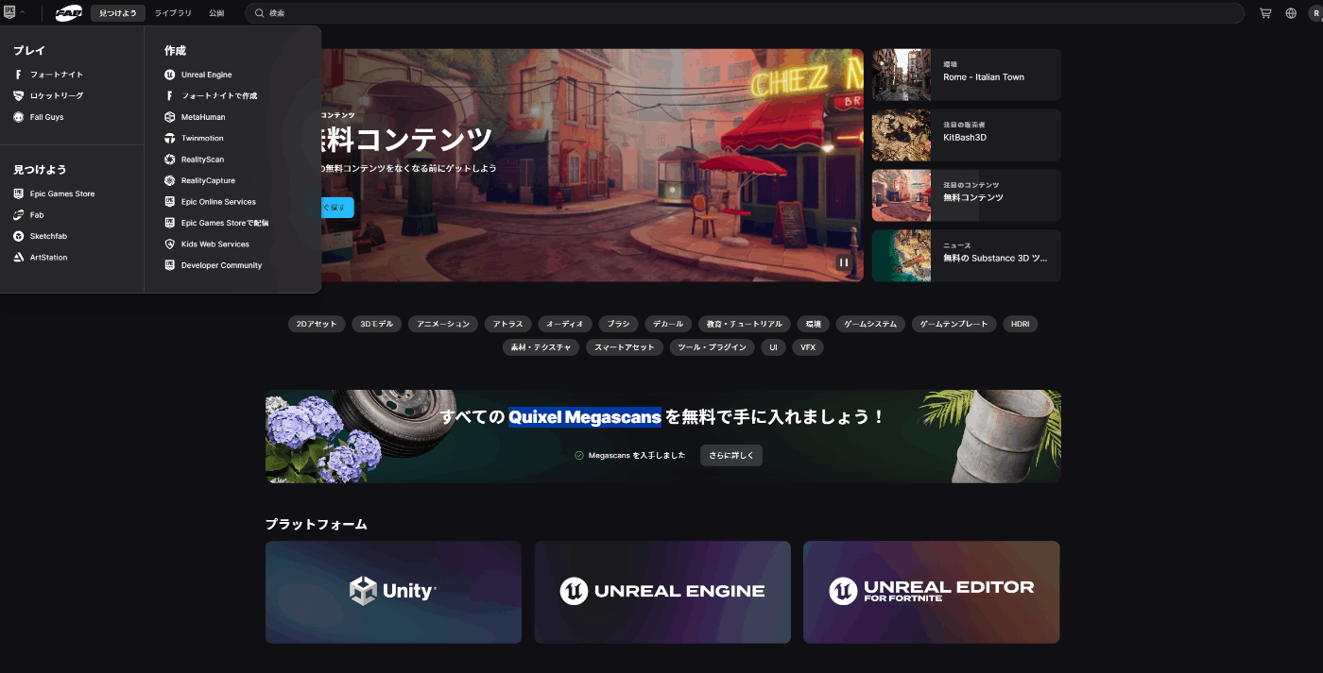Image resolution: width=1323 pixels, height=673 pixels.
Task: Filter by デカール category
Action: tap(668, 324)
